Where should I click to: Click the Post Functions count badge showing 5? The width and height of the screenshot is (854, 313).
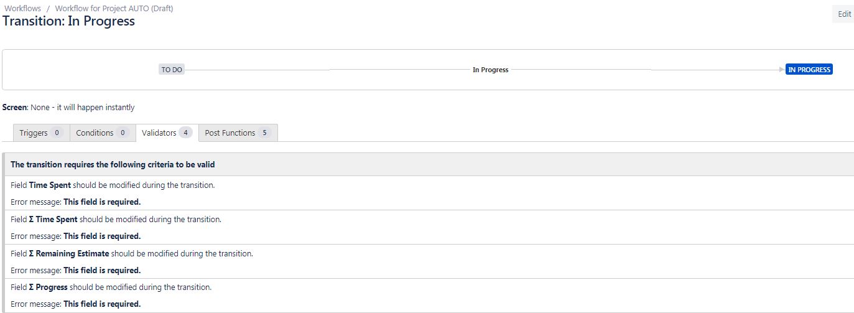[x=264, y=133]
